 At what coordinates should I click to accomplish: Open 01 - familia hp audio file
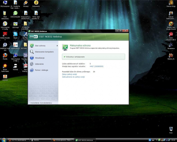15,5
